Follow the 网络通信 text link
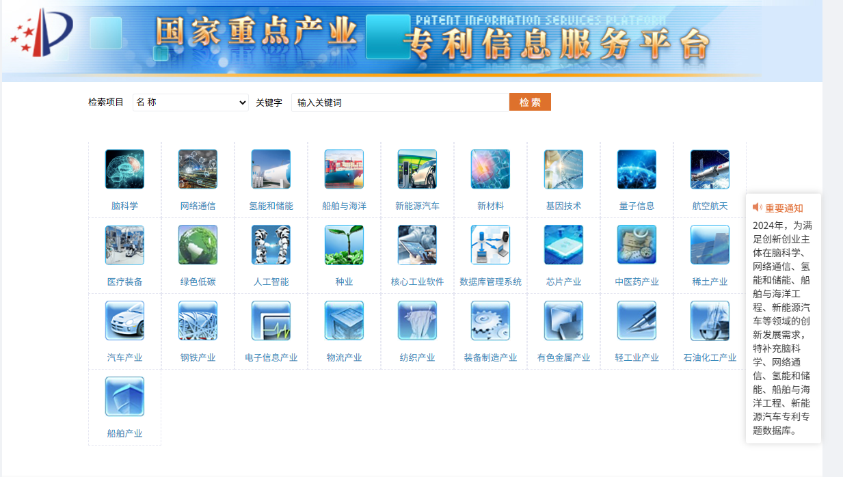The height and width of the screenshot is (477, 843). click(198, 206)
